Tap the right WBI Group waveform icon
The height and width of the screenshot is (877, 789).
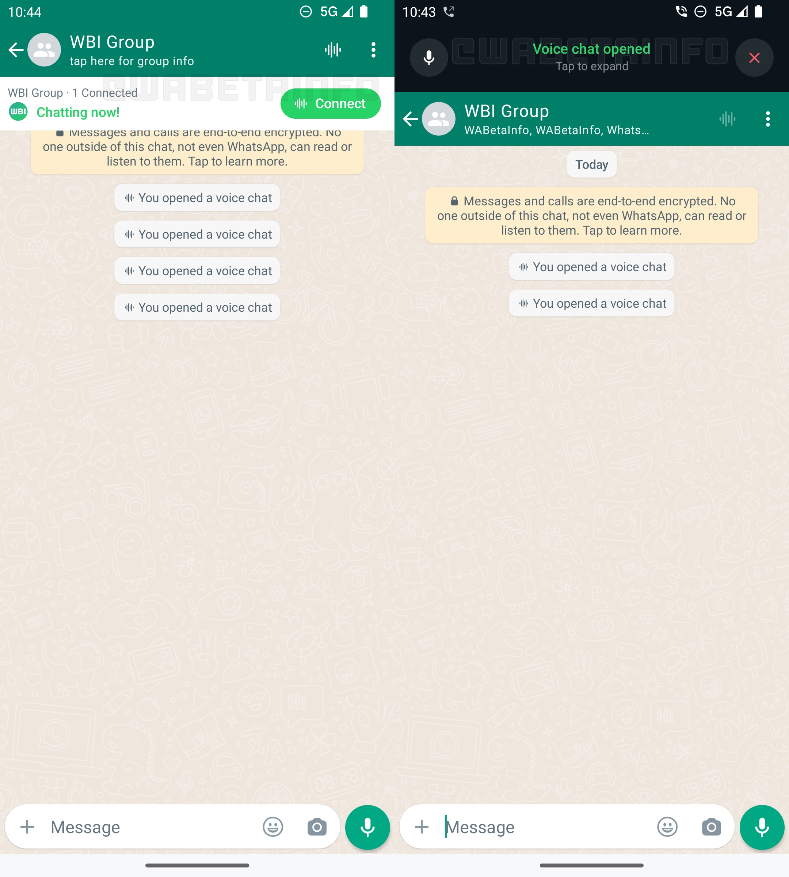(727, 119)
